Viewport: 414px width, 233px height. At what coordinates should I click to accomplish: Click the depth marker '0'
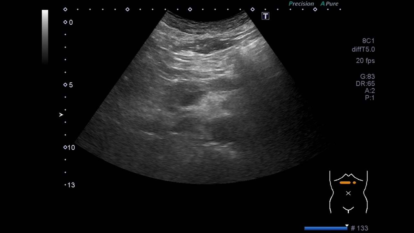71,22
